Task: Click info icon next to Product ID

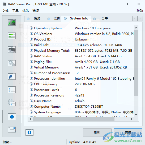Action: [31, 39]
